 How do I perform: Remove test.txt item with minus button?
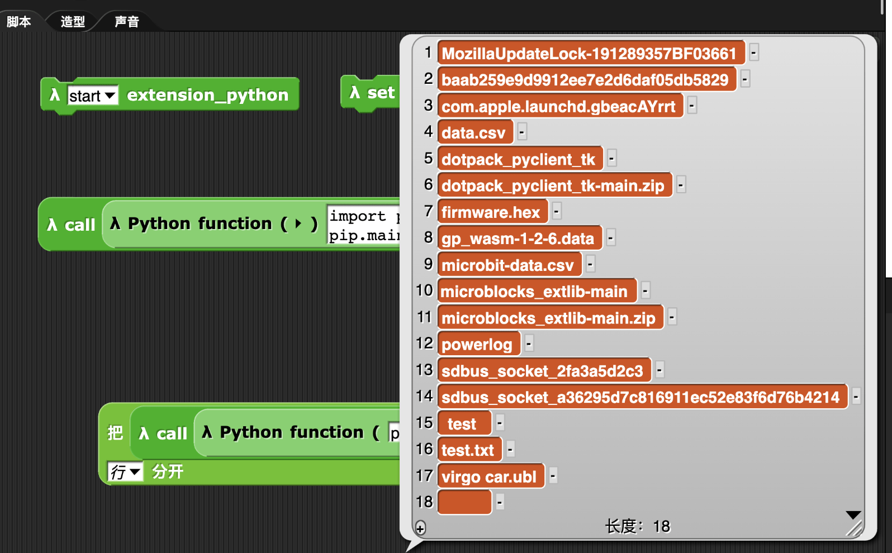(x=511, y=449)
